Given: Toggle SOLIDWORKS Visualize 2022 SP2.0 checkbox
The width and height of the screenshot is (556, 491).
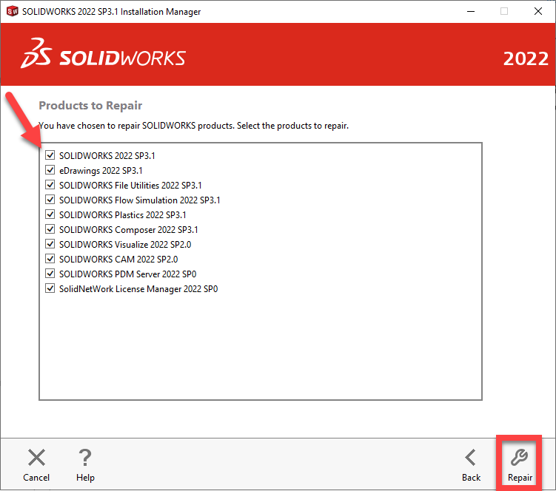Looking at the screenshot, I should (x=50, y=244).
